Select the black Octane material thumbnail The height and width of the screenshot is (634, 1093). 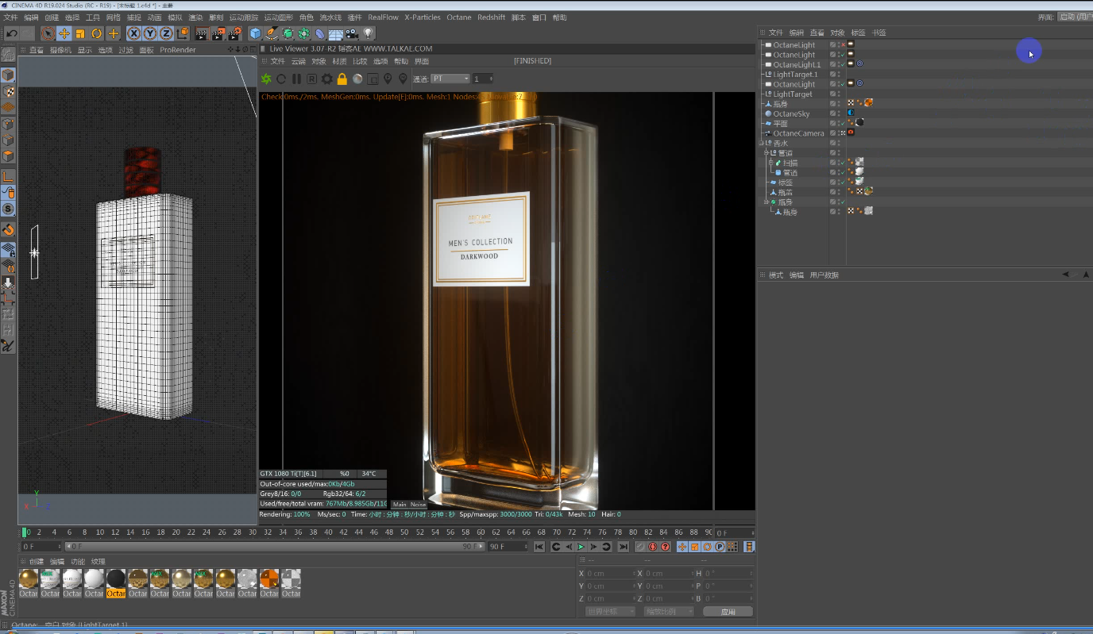116,579
